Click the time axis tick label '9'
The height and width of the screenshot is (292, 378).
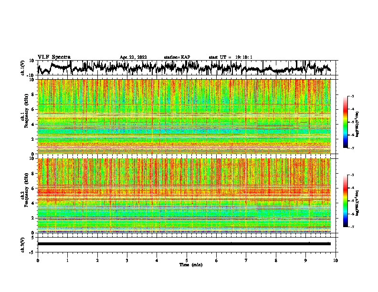pyautogui.click(x=305, y=261)
